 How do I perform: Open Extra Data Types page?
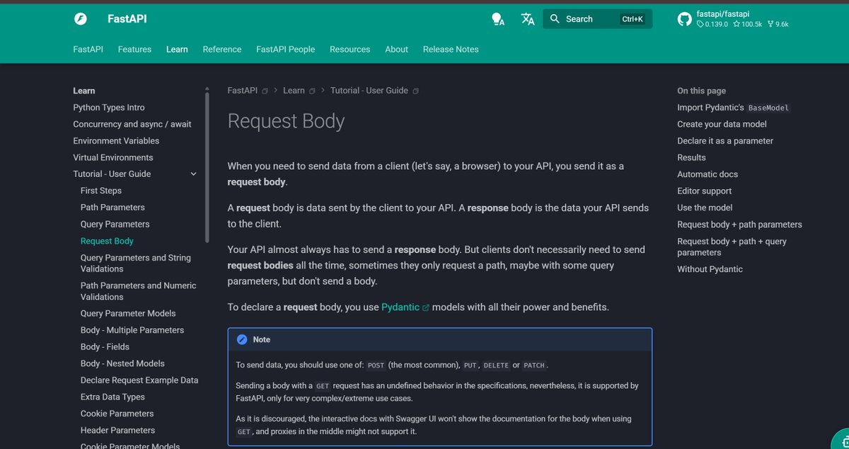tap(112, 397)
